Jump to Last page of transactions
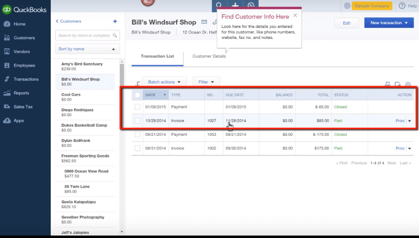 (x=405, y=163)
